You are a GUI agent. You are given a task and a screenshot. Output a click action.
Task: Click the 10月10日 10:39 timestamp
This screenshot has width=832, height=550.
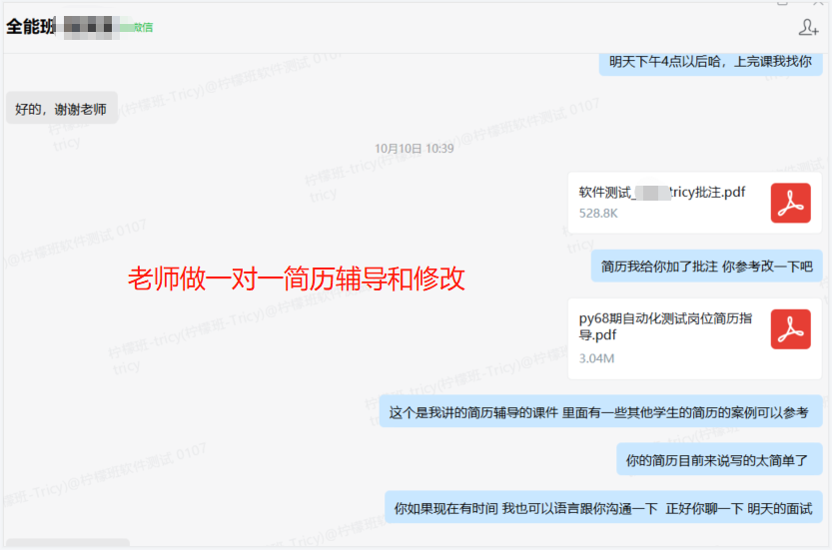point(415,149)
